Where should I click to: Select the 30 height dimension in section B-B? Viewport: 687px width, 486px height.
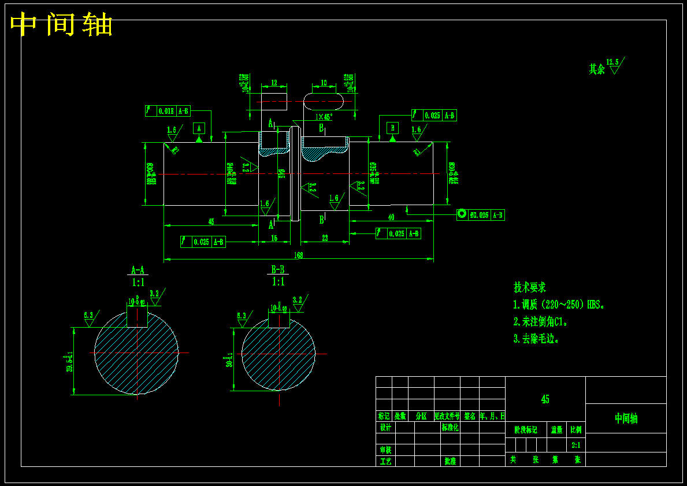click(229, 360)
